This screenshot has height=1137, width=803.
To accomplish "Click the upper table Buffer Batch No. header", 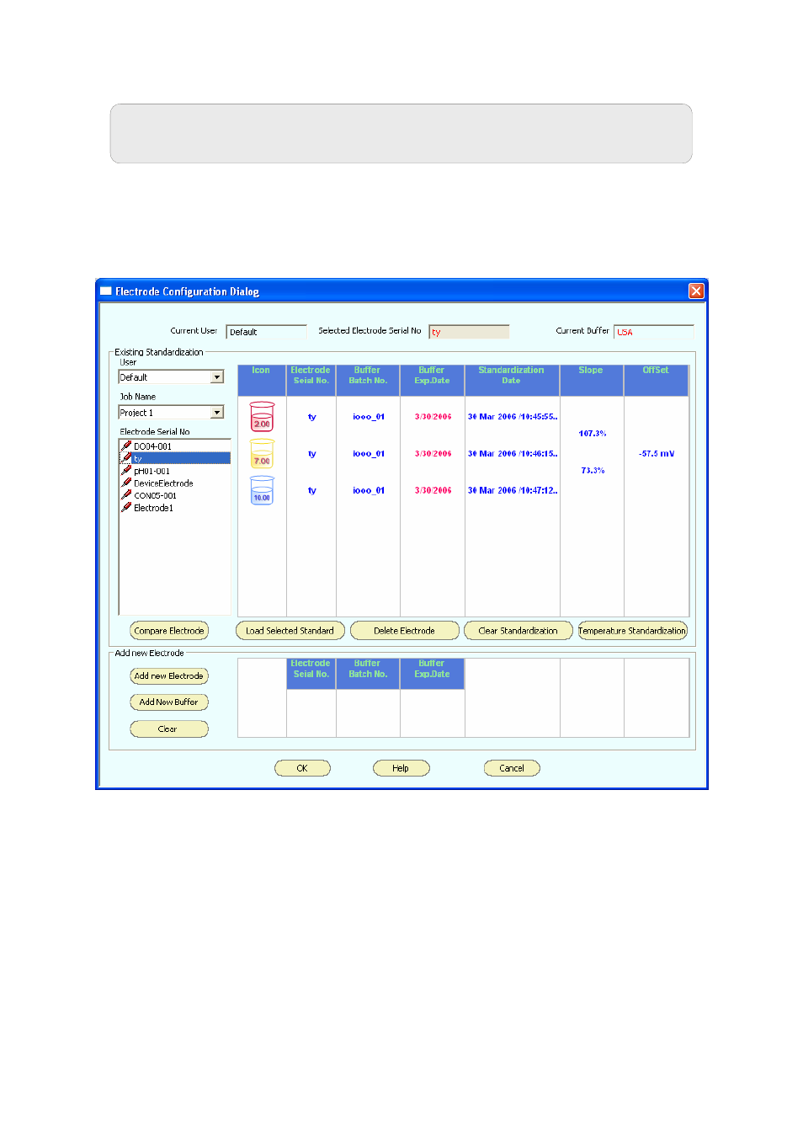I will point(368,380).
